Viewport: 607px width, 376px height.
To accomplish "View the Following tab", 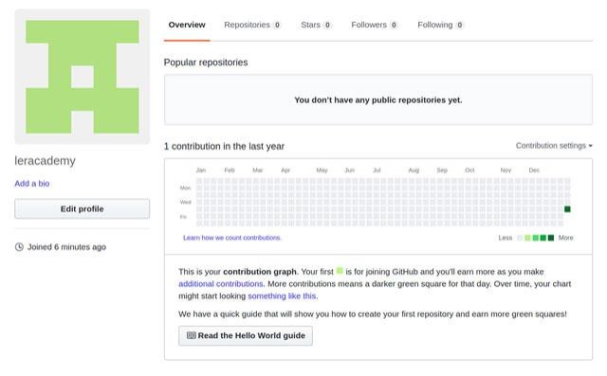I will 440,25.
